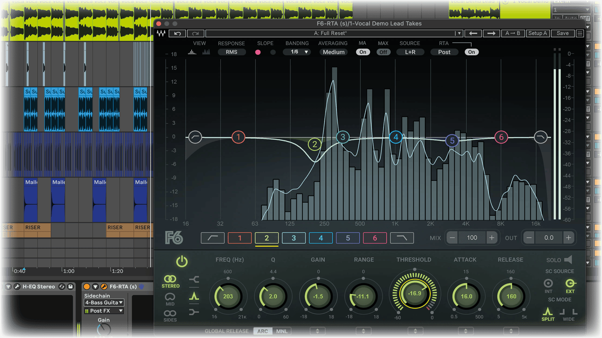Toggle the RTA On button
Image resolution: width=602 pixels, height=338 pixels.
click(x=472, y=52)
